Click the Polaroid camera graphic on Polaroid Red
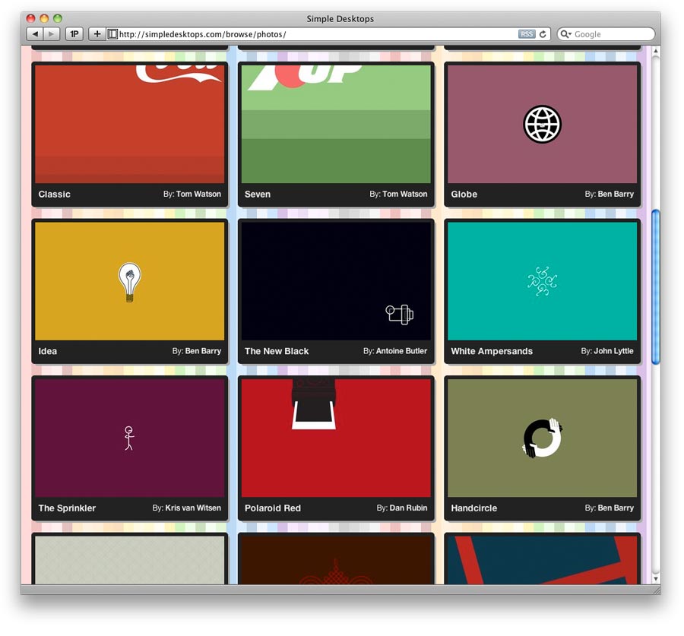The width and height of the screenshot is (684, 636). pyautogui.click(x=314, y=404)
